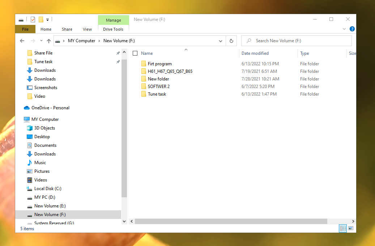This screenshot has height=246, width=375.
Task: Open Documents in navigation pane
Action: tap(45, 145)
